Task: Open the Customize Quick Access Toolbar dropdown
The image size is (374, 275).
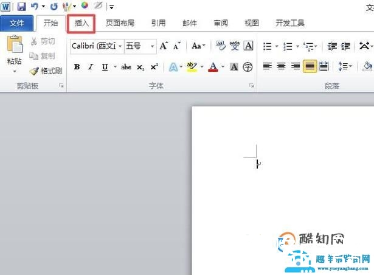Action: click(111, 7)
